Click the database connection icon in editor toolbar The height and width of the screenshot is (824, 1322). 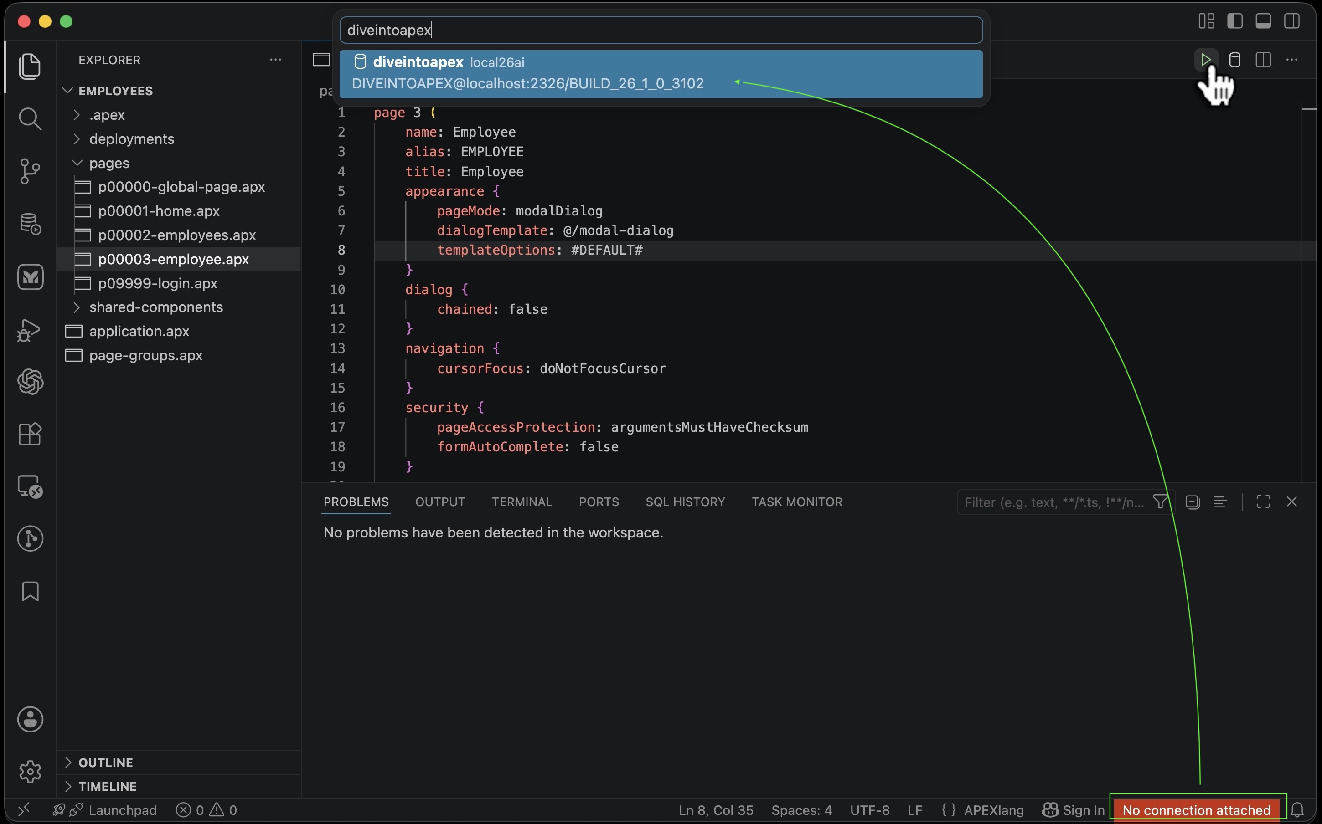(x=1235, y=59)
